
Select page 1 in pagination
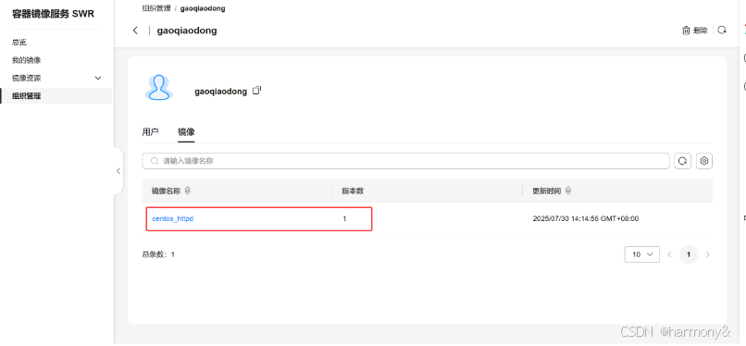[x=689, y=254]
